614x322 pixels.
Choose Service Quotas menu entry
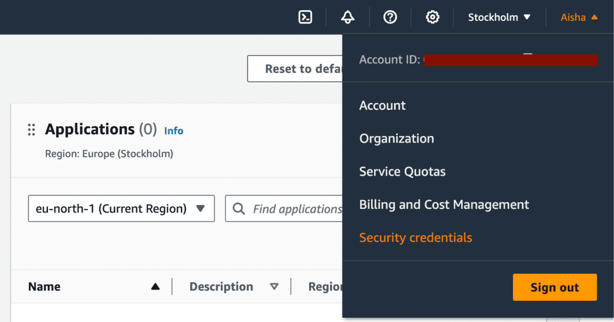402,172
